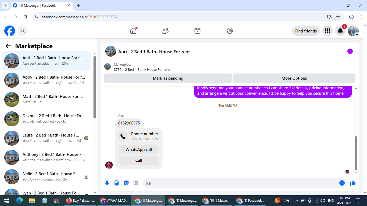Click the conversation list scrollbar
This screenshot has height=206, width=367.
point(95,87)
